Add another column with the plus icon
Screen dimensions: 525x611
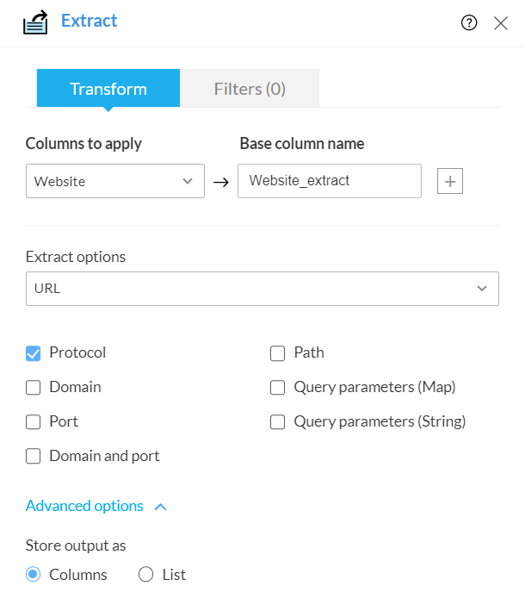(450, 181)
